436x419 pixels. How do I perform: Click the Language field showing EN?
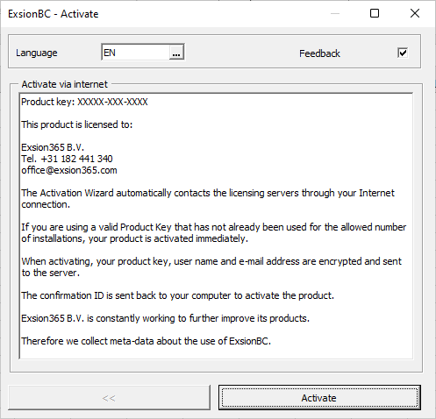136,53
